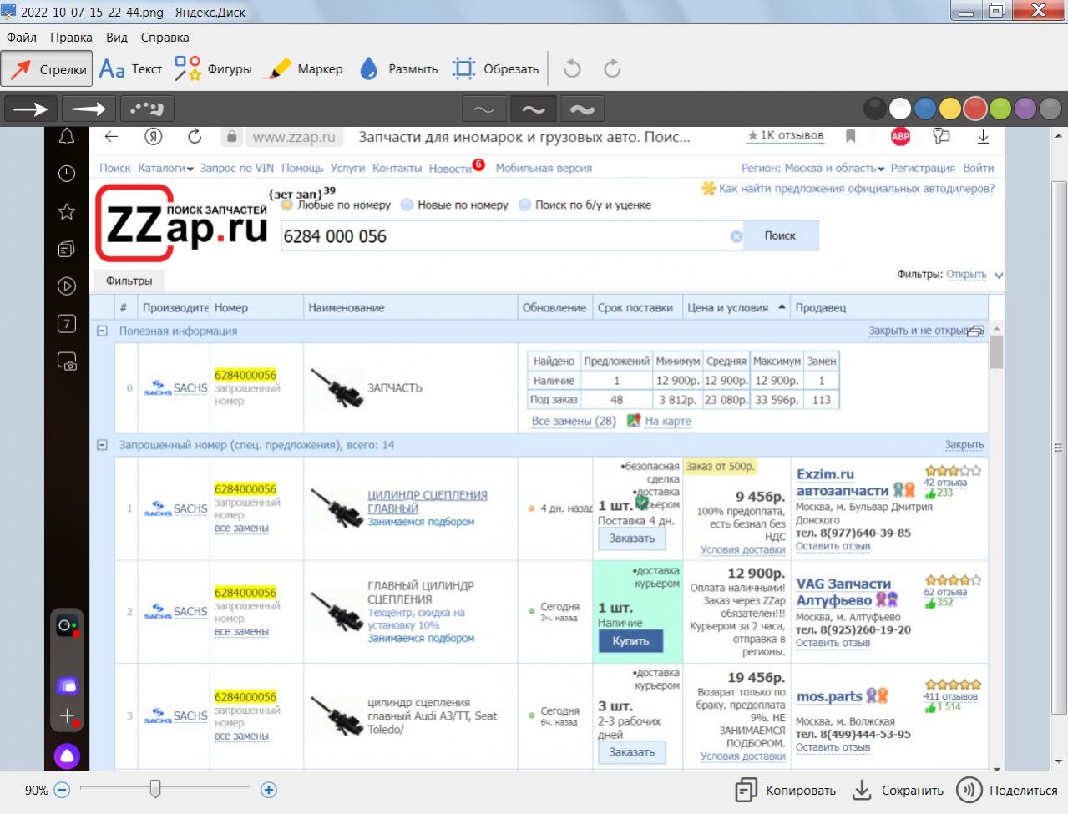The height and width of the screenshot is (814, 1068).
Task: Click the browser downloads arrow icon
Action: 983,137
